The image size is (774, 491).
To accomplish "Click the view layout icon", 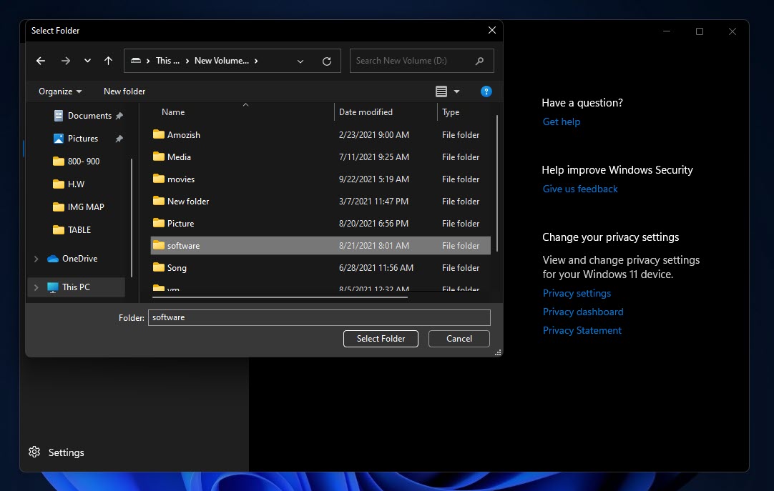I will [441, 91].
